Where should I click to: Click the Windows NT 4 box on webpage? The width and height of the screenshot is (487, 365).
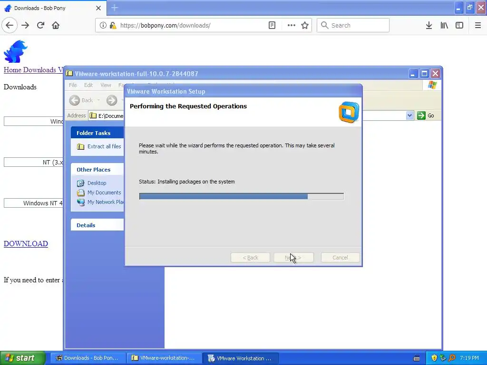(x=34, y=203)
